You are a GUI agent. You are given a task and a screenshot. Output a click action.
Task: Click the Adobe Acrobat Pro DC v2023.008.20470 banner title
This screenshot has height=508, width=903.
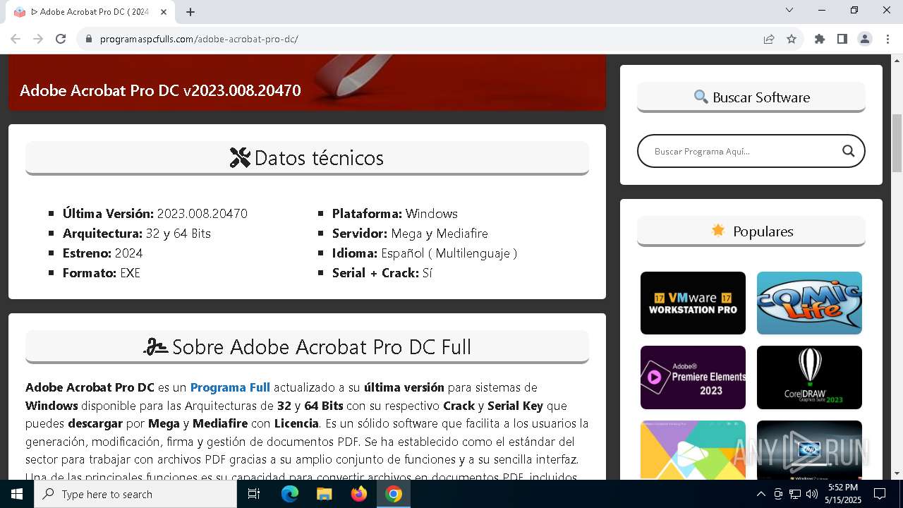point(160,90)
